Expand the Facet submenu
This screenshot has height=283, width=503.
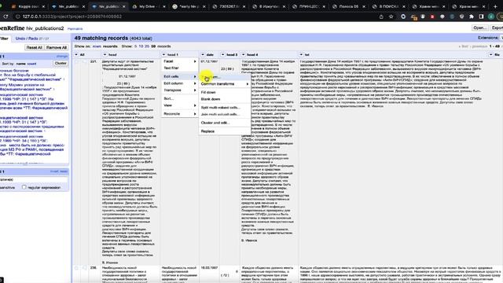180,61
